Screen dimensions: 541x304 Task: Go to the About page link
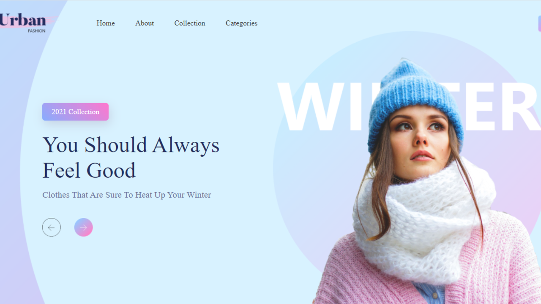pyautogui.click(x=145, y=23)
